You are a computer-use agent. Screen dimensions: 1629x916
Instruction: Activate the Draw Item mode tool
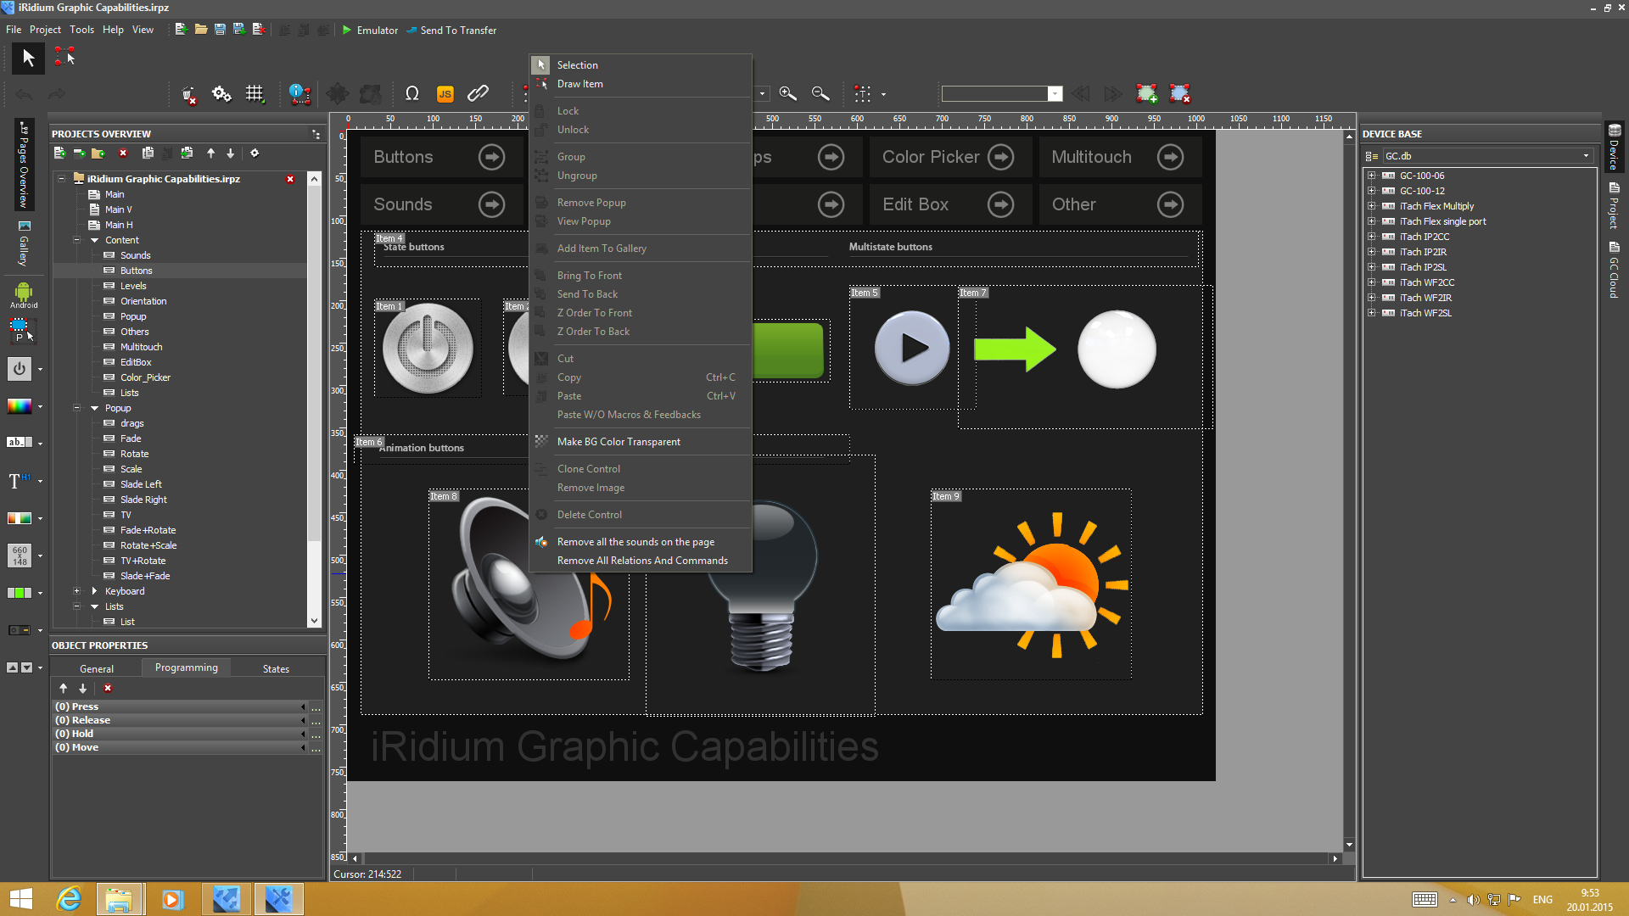[64, 57]
